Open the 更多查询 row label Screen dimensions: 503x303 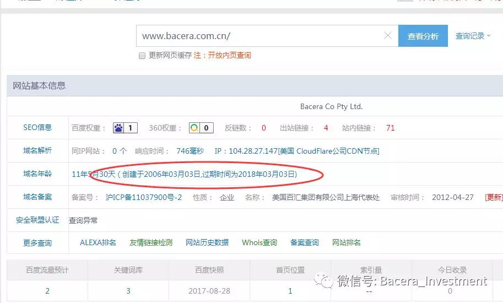click(x=37, y=243)
